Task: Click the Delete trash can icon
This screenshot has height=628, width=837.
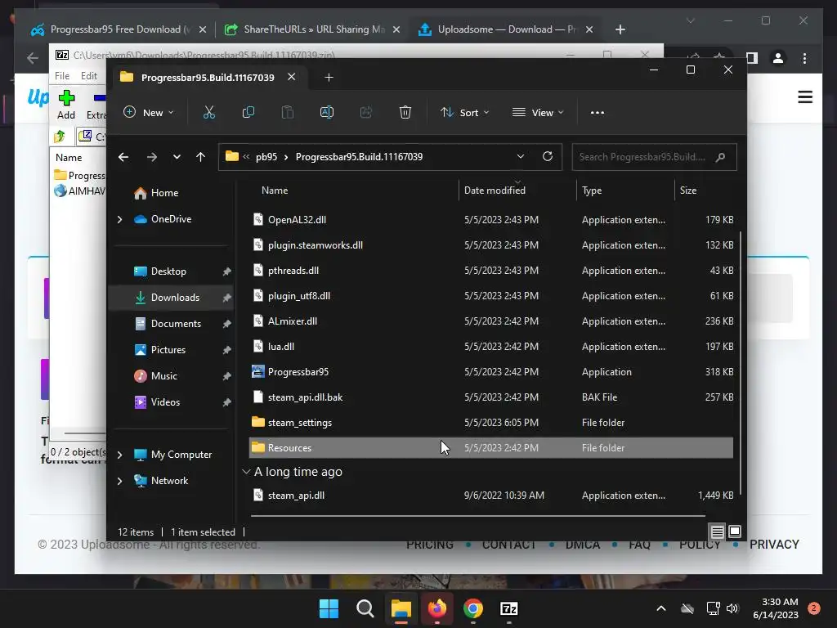Action: point(405,112)
